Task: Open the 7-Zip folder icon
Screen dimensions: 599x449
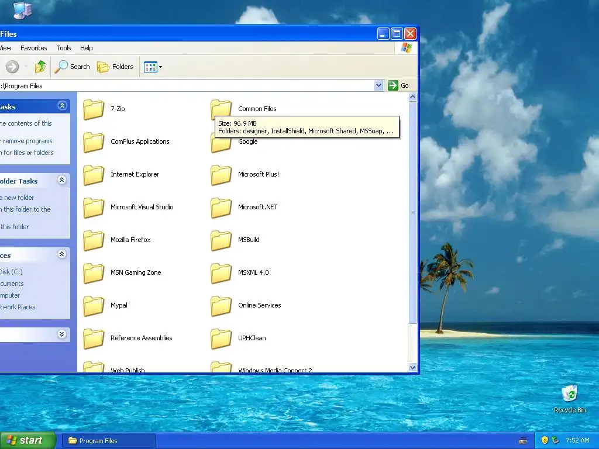Action: click(94, 109)
